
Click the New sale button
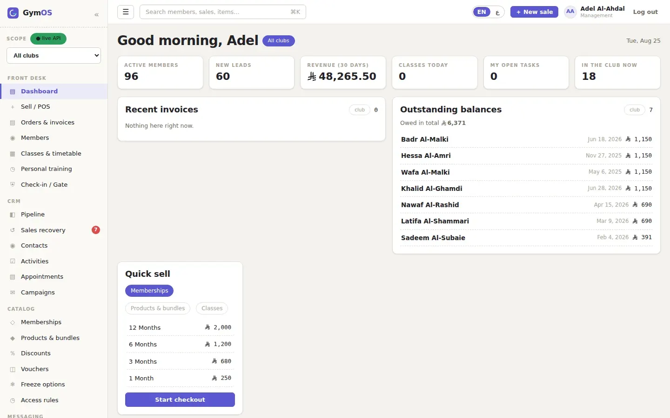coord(534,12)
